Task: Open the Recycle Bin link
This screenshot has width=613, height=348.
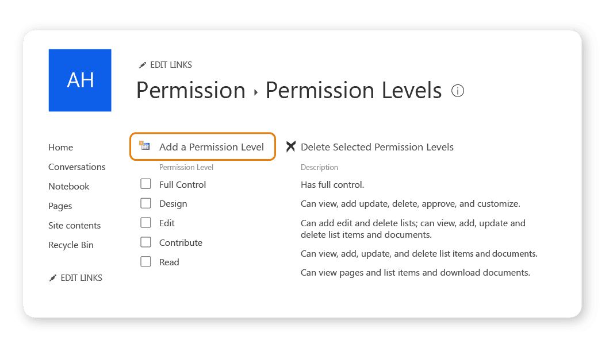Action: tap(71, 245)
